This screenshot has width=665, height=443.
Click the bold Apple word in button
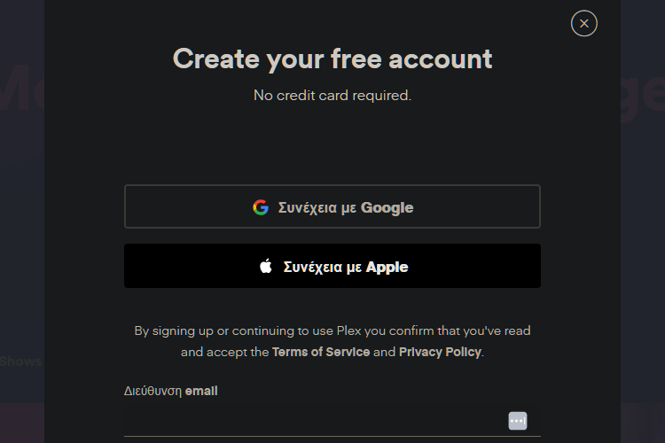click(387, 267)
